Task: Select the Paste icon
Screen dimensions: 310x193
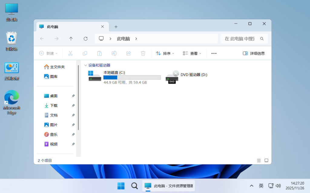Action: pos(99,53)
